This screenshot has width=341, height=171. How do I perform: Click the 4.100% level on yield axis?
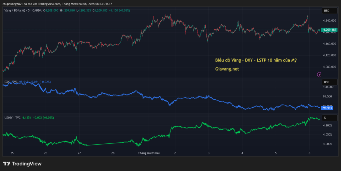pyautogui.click(x=328, y=125)
